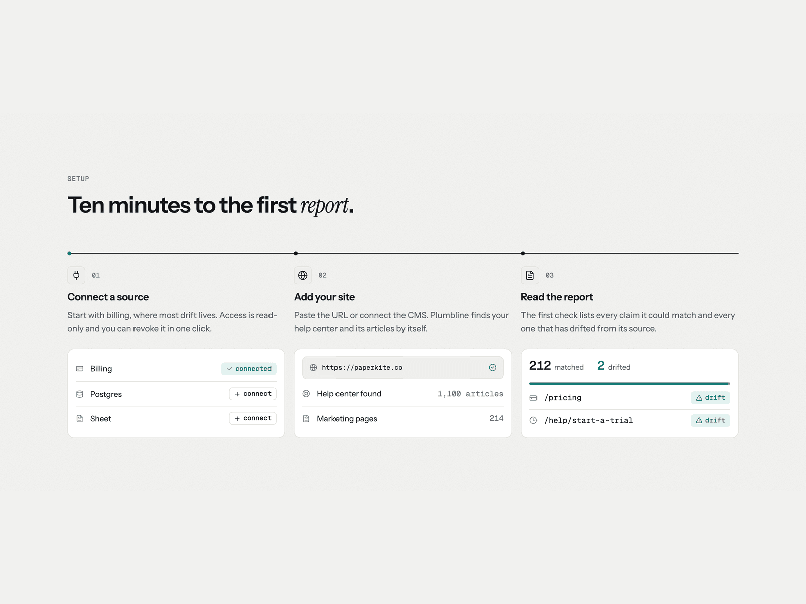Click the Marketing pages label
This screenshot has width=806, height=604.
point(347,419)
